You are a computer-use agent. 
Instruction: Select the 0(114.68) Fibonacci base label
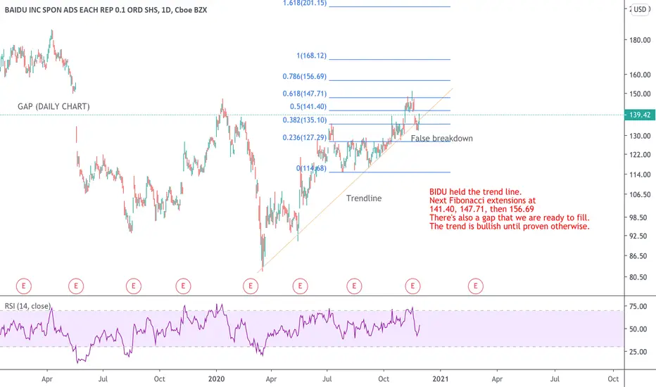(x=311, y=168)
